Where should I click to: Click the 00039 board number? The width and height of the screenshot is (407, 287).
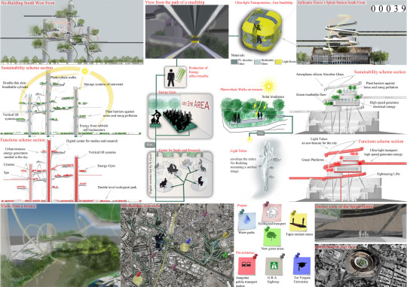(x=388, y=8)
